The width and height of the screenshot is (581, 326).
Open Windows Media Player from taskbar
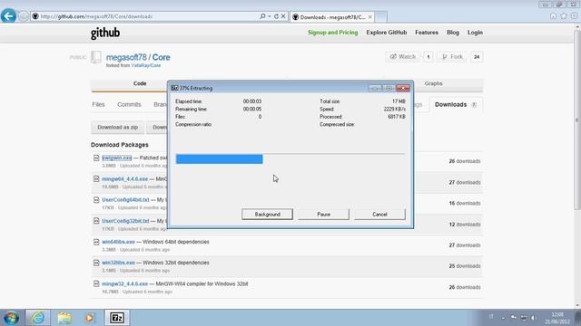89,318
